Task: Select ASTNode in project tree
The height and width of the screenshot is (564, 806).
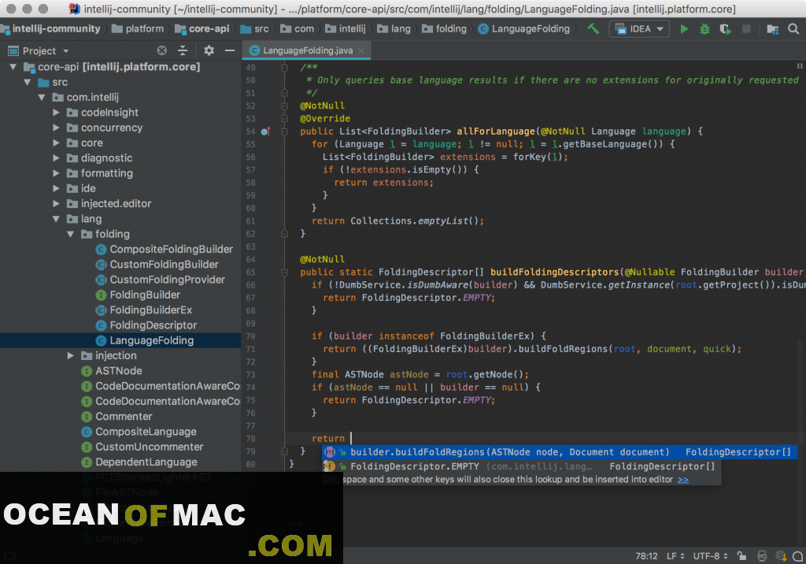Action: (112, 371)
